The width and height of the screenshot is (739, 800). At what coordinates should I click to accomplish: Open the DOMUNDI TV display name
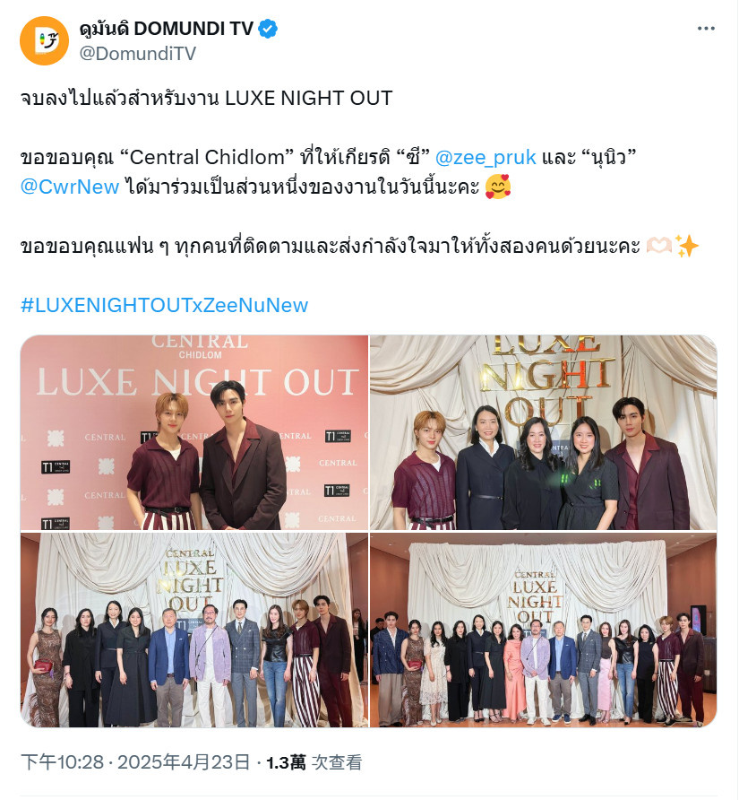pyautogui.click(x=166, y=29)
